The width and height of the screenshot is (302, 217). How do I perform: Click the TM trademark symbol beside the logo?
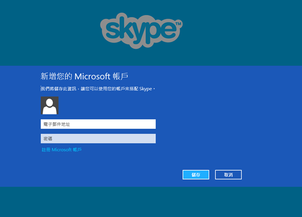click(179, 23)
